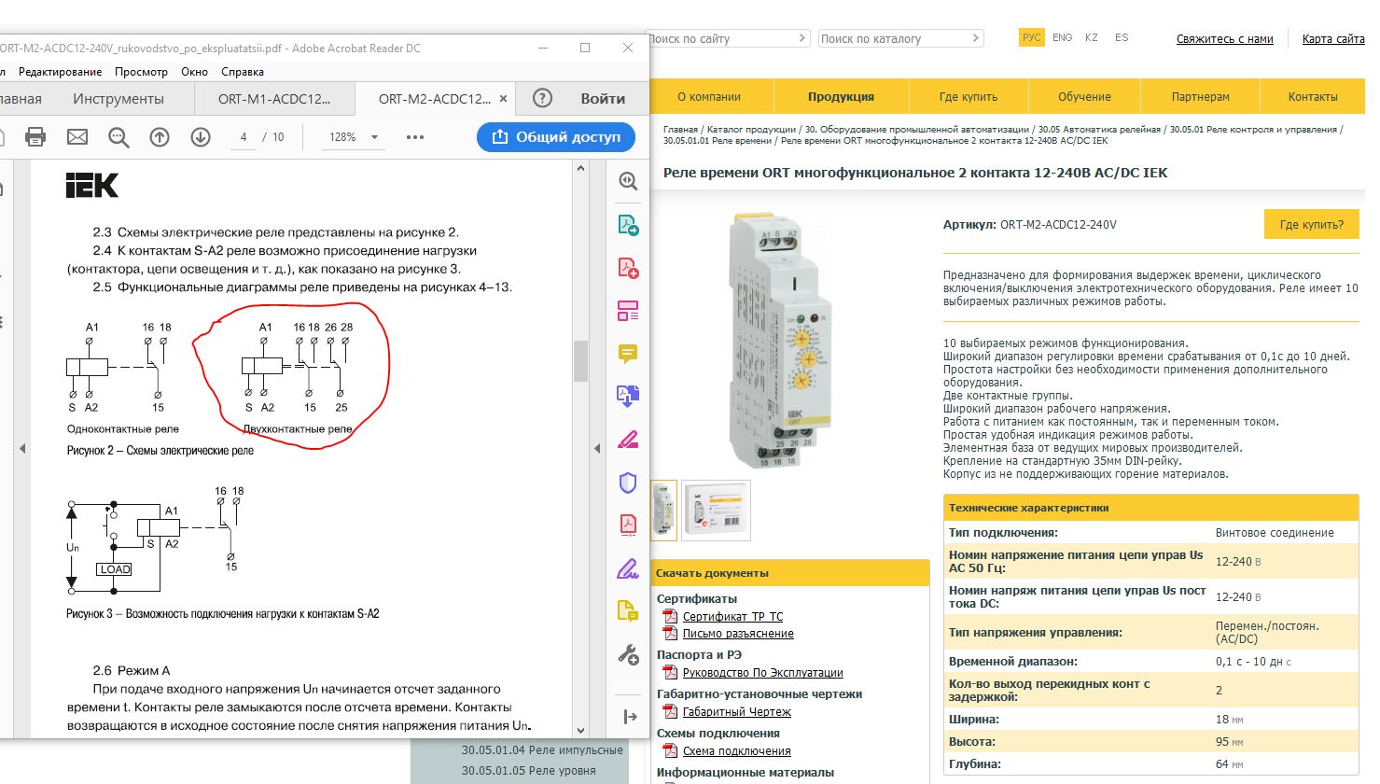The image size is (1380, 784).
Task: Click the Общий доступ share button
Action: tap(556, 137)
